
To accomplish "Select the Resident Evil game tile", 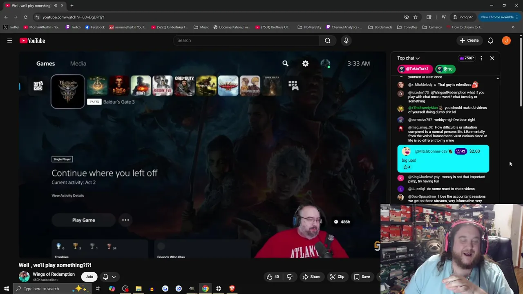I will click(x=163, y=85).
